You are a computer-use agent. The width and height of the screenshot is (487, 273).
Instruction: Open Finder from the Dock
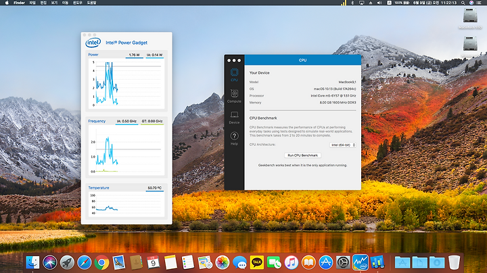tap(32, 262)
